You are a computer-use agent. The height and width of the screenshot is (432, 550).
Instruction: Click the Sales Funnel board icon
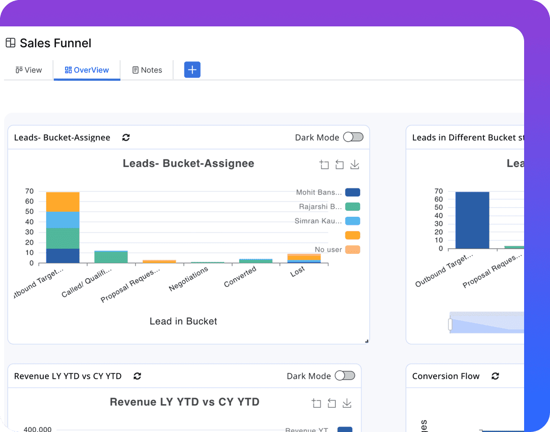click(x=11, y=43)
